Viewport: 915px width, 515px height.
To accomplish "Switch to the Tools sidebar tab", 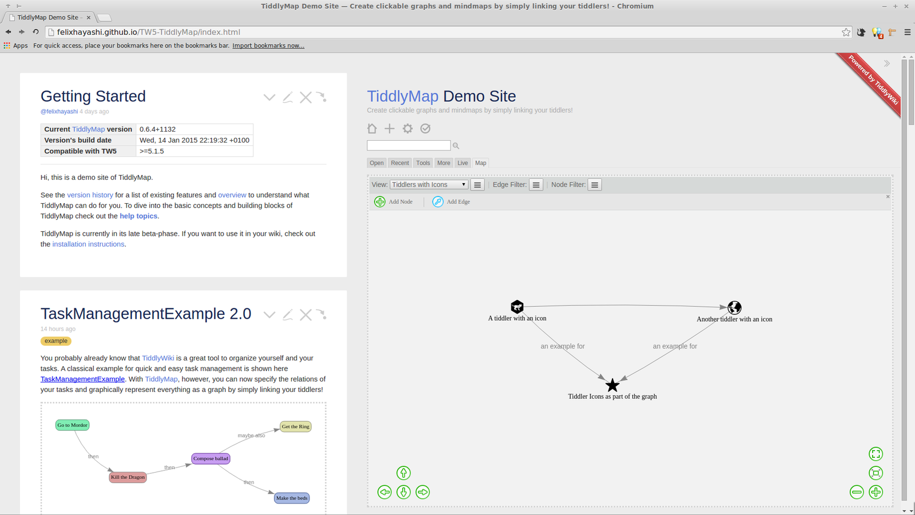I will pyautogui.click(x=423, y=163).
